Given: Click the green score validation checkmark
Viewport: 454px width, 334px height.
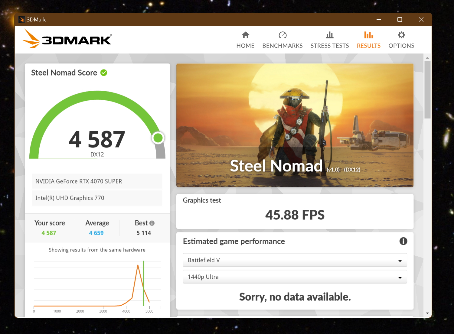Looking at the screenshot, I should click(x=104, y=73).
